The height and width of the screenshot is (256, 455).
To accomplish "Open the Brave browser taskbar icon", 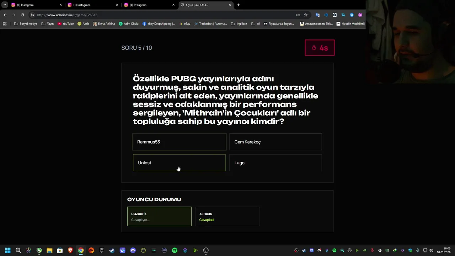I will 70,250.
